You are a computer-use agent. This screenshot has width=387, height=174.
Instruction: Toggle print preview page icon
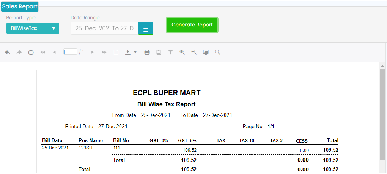click(159, 52)
